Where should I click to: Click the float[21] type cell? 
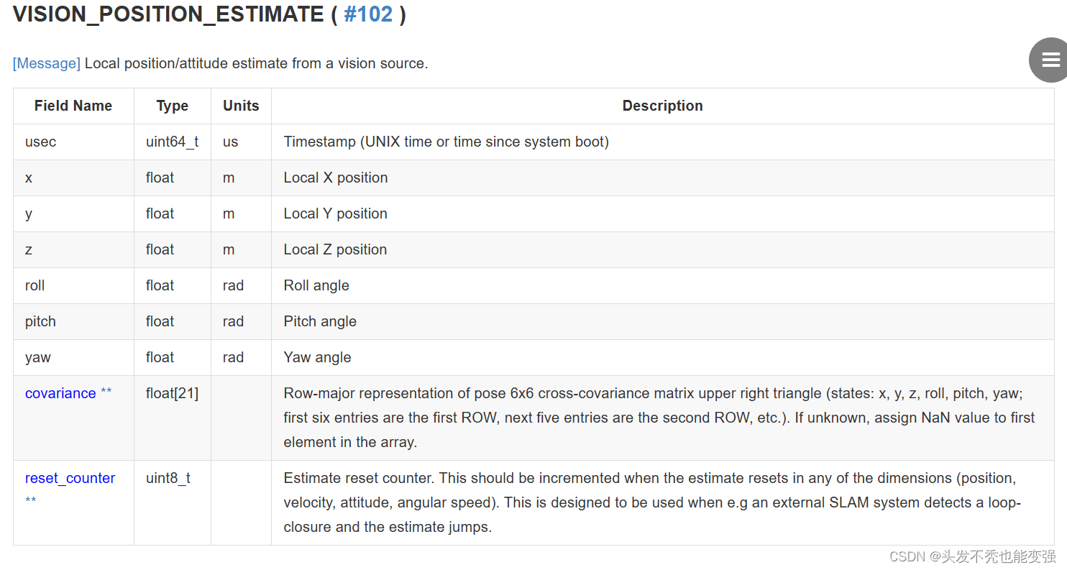pyautogui.click(x=173, y=418)
